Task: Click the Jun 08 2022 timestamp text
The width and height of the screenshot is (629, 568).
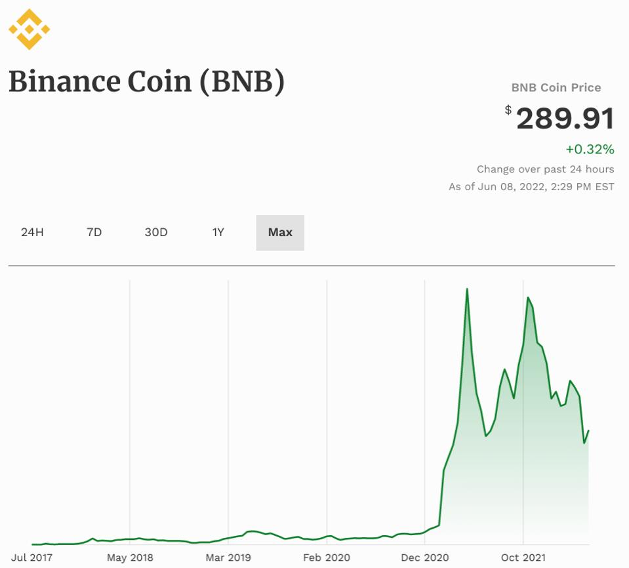Action: click(x=533, y=184)
